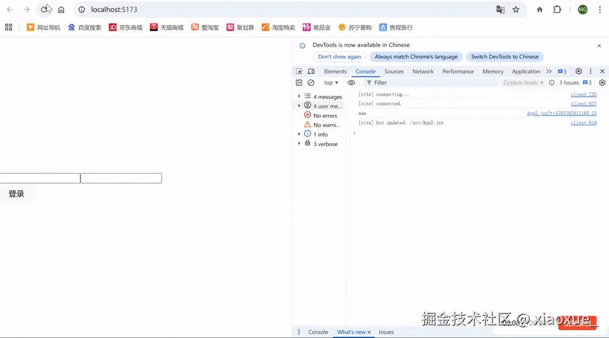Click the second login input field

121,178
